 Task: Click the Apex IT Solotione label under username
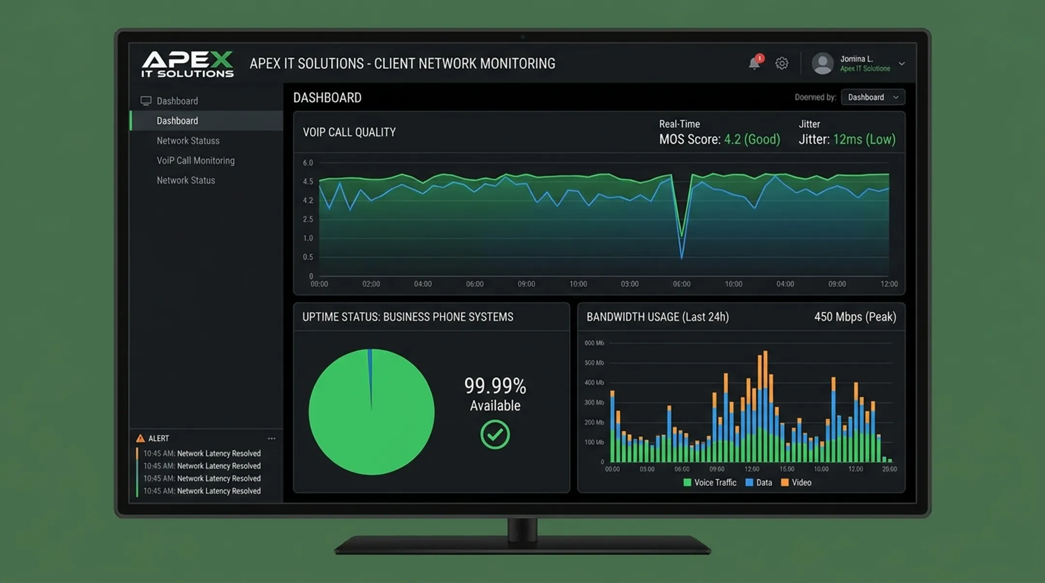click(x=865, y=69)
